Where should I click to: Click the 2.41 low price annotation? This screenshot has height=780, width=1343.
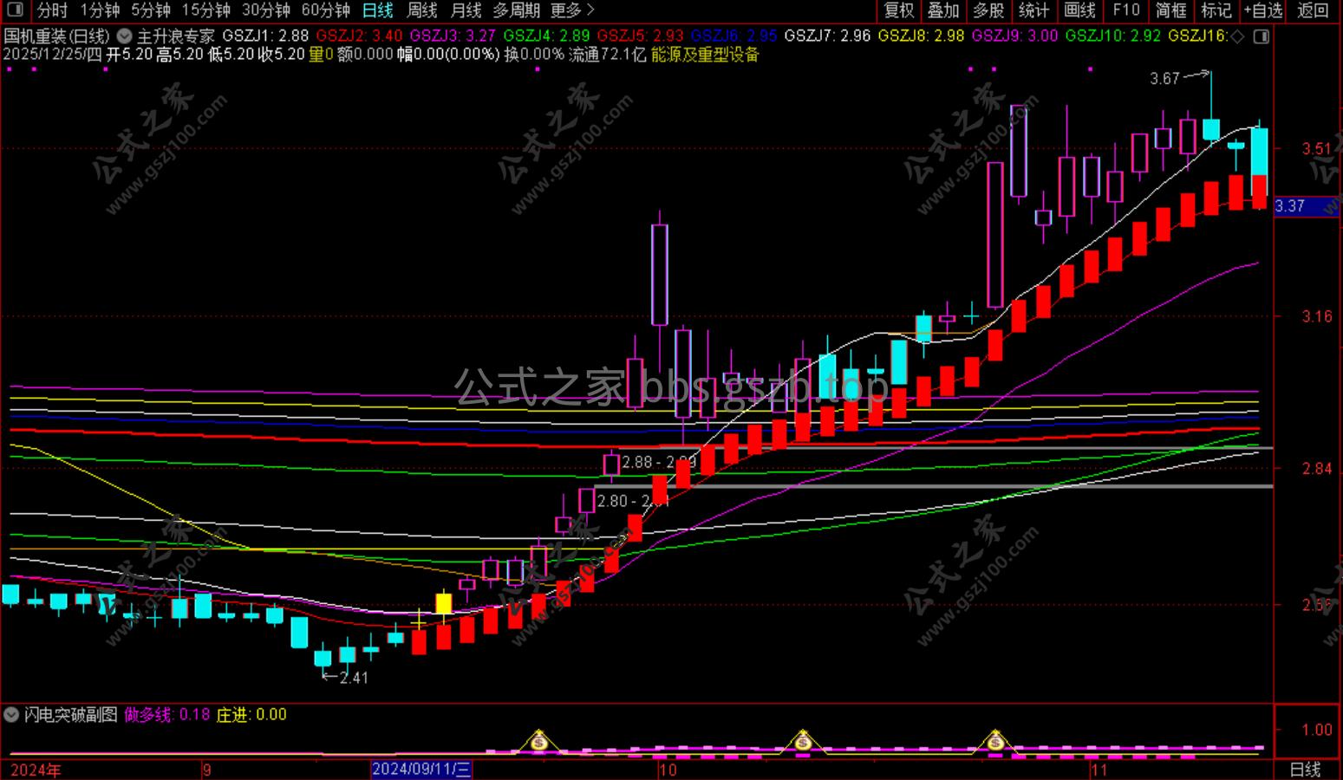click(x=354, y=678)
